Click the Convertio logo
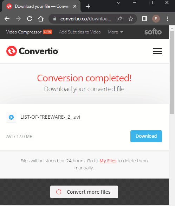The image size is (175, 206). click(32, 51)
